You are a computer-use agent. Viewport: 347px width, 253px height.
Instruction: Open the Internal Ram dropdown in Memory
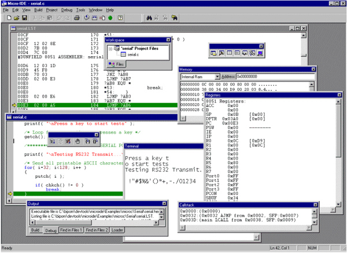(x=217, y=76)
